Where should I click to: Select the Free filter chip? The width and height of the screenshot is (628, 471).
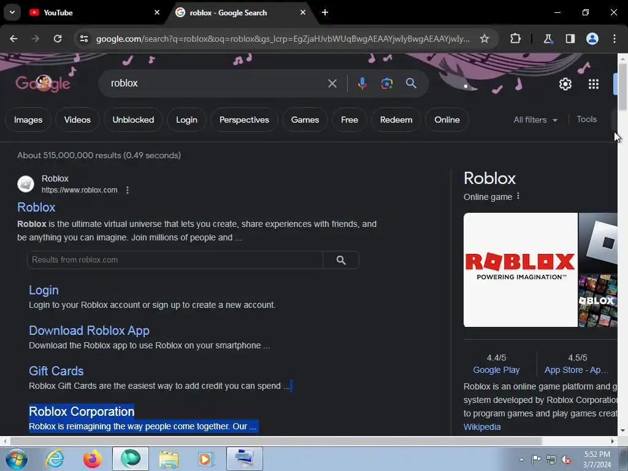pos(349,120)
